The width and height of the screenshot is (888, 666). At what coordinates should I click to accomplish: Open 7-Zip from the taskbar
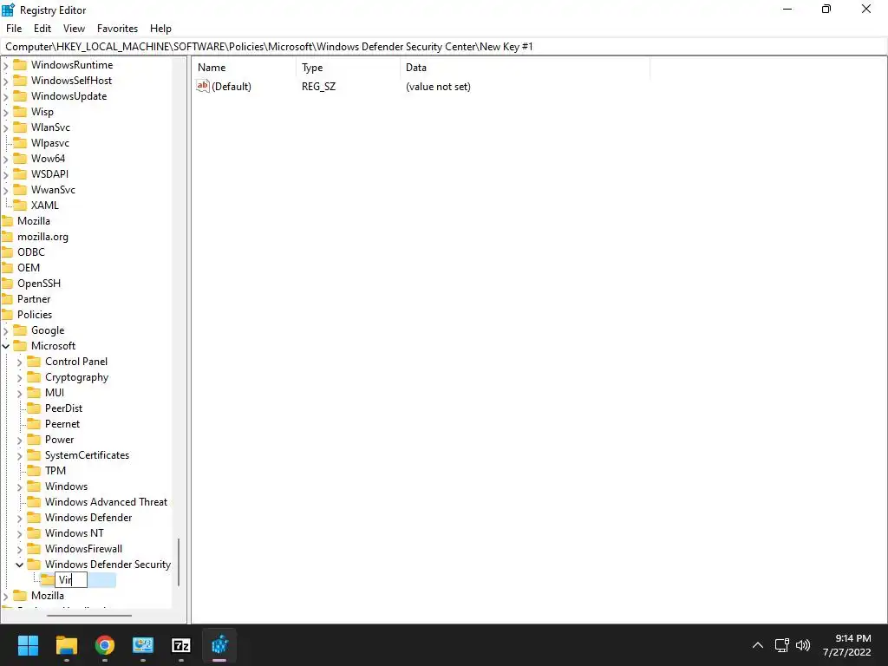(181, 645)
